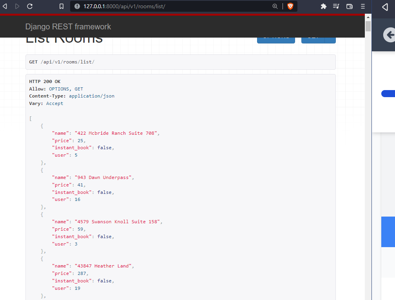Click the name "943 Dawn Underpass"
395x300 pixels.
pos(103,177)
